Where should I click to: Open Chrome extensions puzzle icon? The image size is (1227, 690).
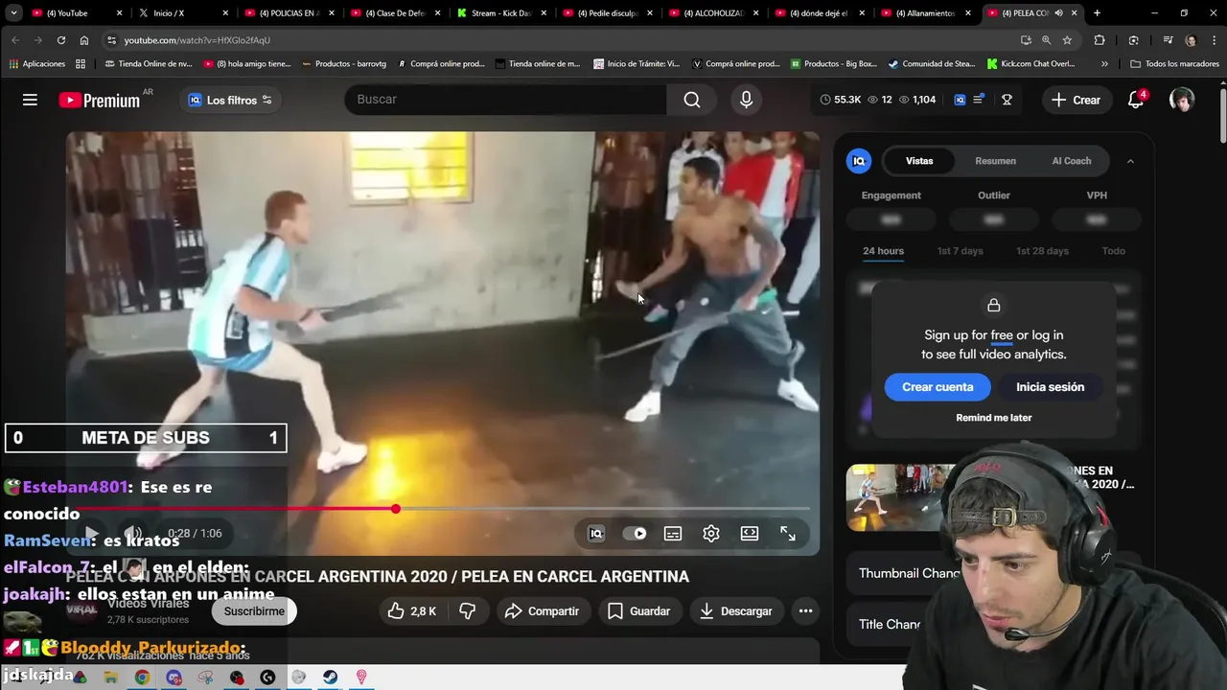(x=1100, y=40)
